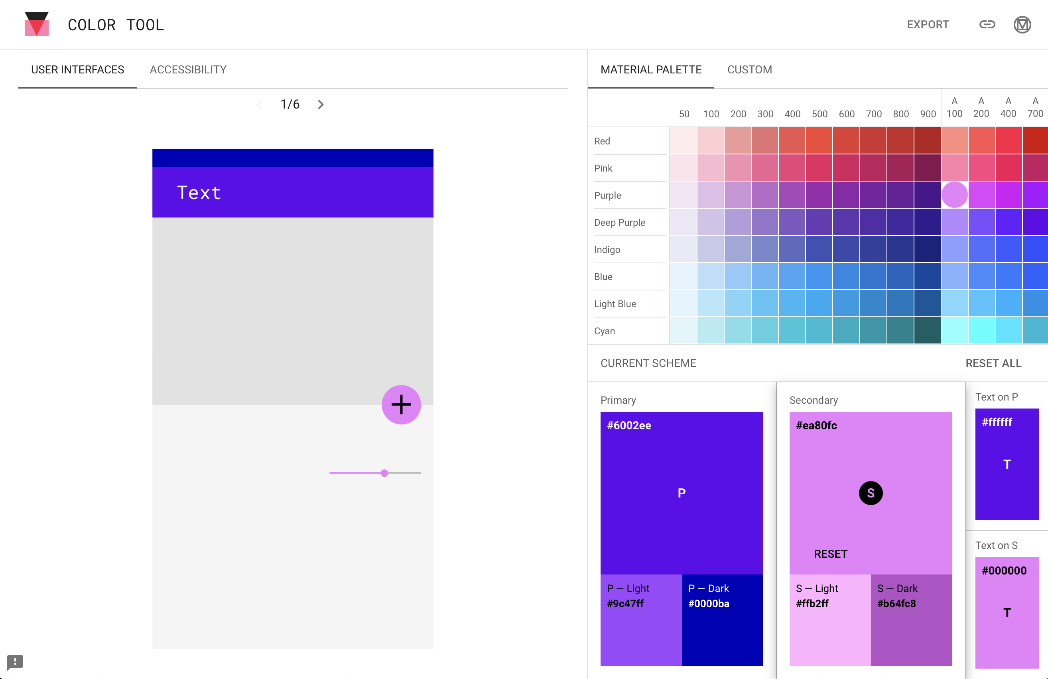Click the slider thumb in preview

coord(384,473)
